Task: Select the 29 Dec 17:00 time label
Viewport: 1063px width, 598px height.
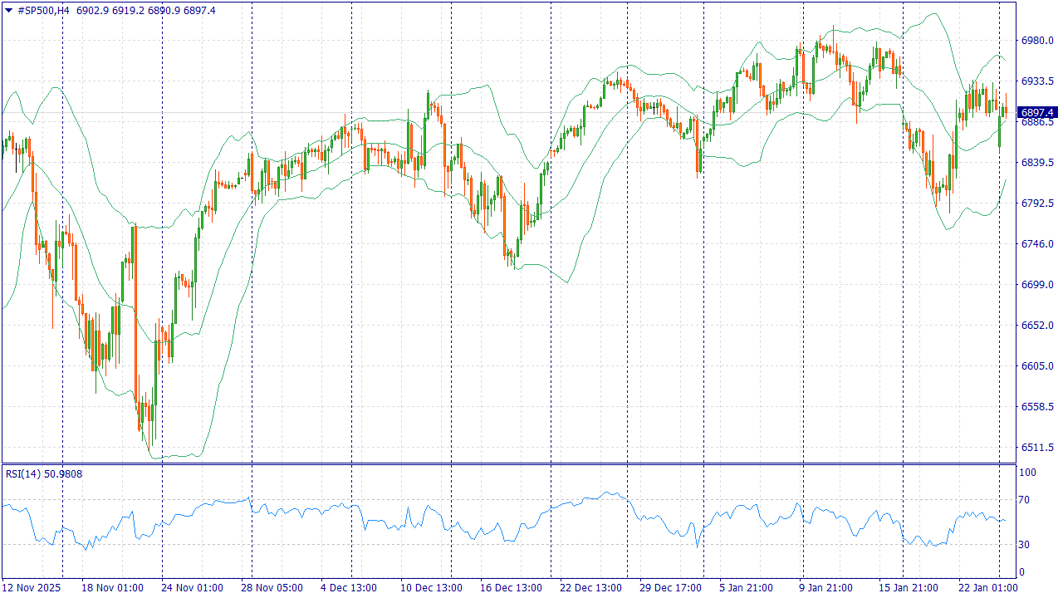Action: click(x=669, y=588)
